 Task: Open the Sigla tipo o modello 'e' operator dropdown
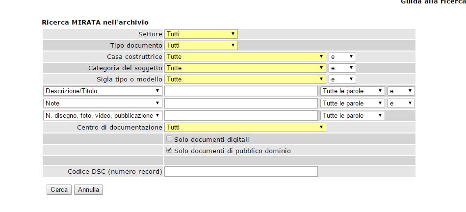[x=342, y=79]
